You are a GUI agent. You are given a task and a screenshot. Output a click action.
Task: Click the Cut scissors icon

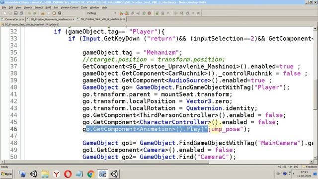point(43,13)
